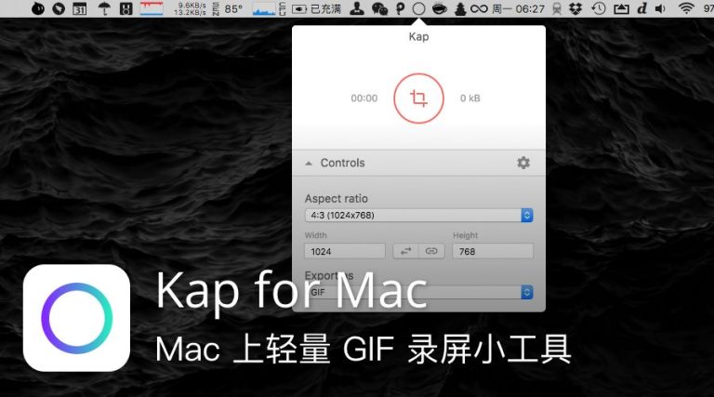Click the battery 已充满 status
The image size is (714, 397).
pos(316,8)
